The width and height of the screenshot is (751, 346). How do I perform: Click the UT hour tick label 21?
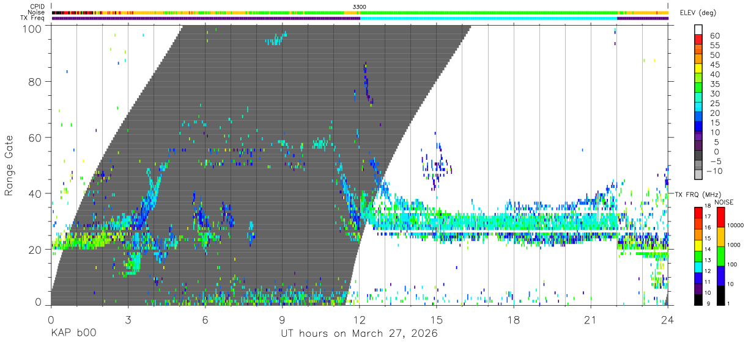590,319
